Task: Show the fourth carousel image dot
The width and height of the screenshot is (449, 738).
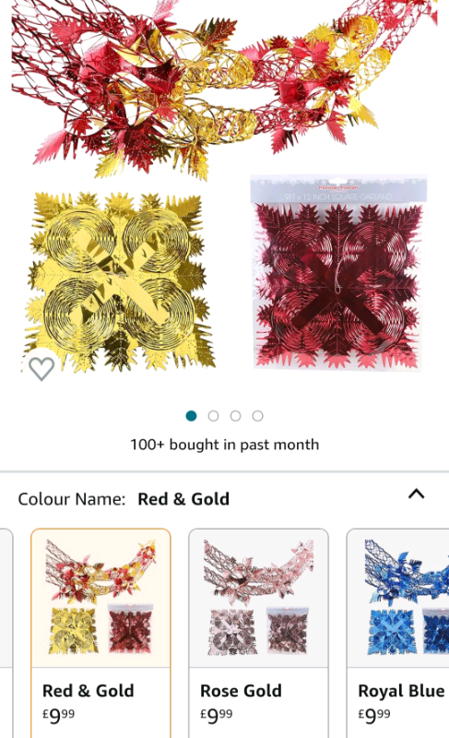Action: click(257, 416)
